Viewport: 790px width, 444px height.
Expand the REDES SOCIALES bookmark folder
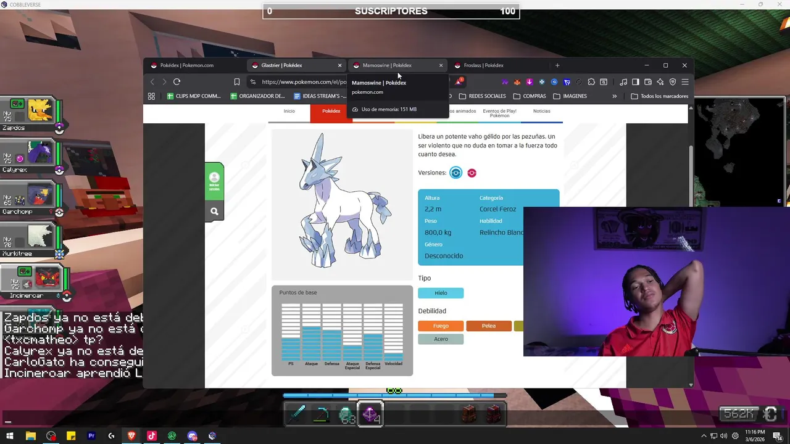(482, 96)
